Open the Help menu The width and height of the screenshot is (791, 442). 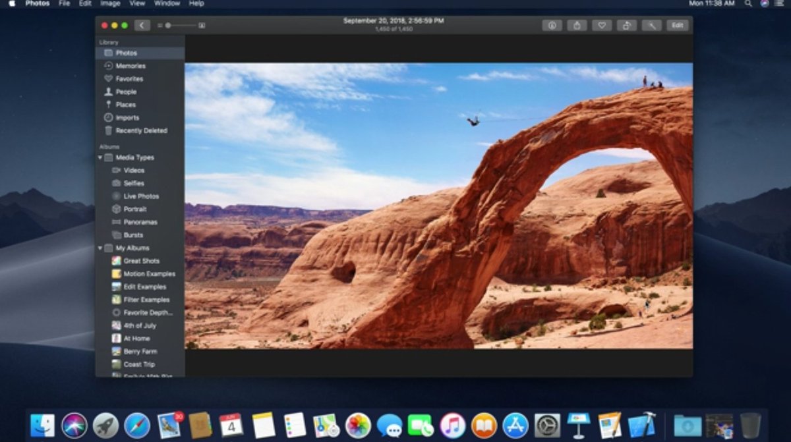(x=196, y=4)
